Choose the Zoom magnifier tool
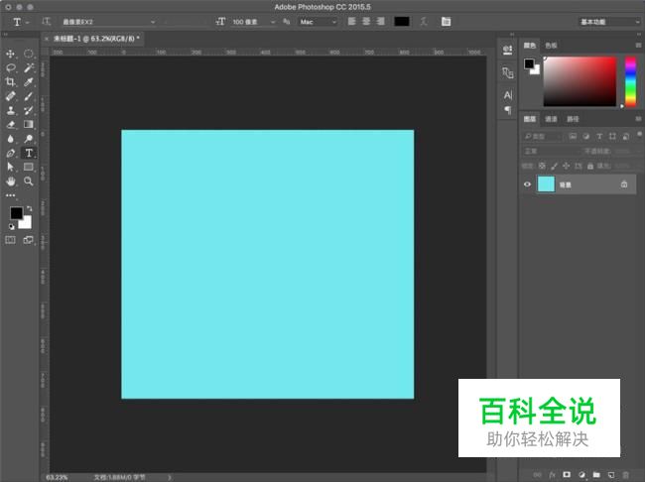 click(29, 181)
